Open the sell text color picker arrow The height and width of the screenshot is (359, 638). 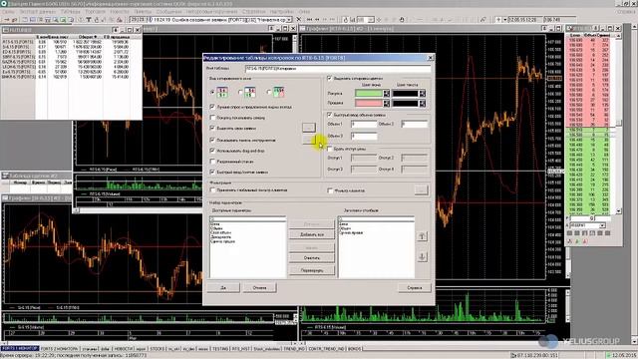(423, 104)
